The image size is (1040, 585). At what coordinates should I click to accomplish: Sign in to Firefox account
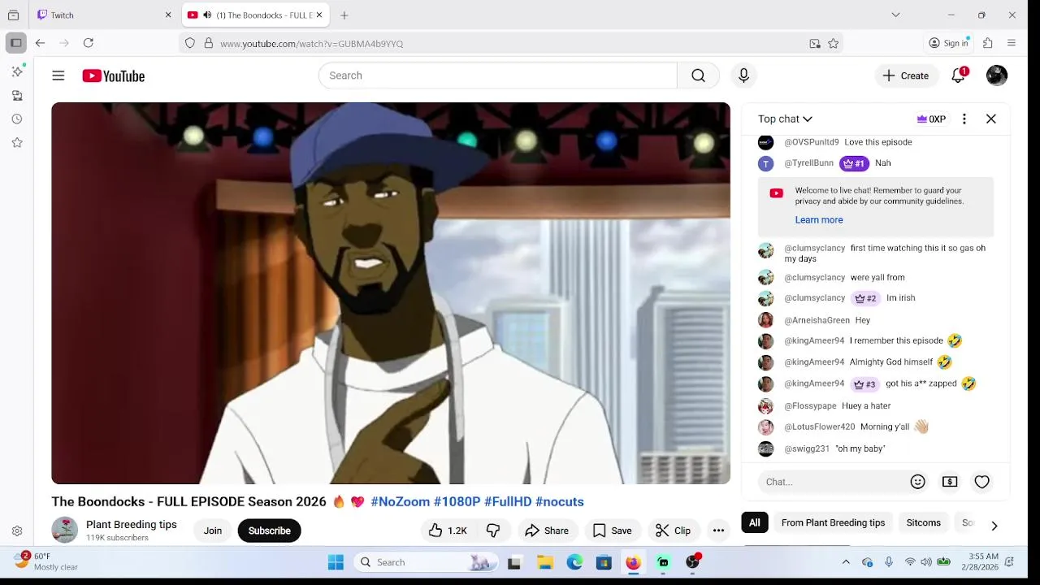pyautogui.click(x=949, y=43)
